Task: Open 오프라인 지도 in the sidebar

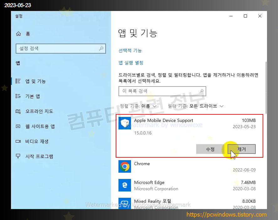Action: coord(39,111)
